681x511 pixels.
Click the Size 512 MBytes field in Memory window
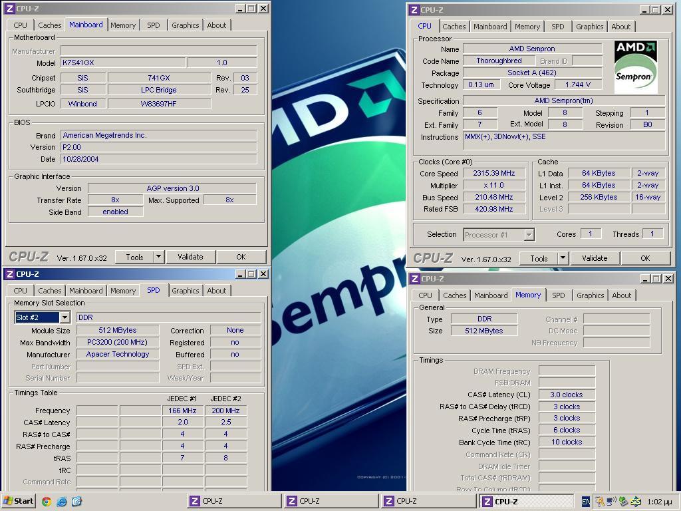484,331
